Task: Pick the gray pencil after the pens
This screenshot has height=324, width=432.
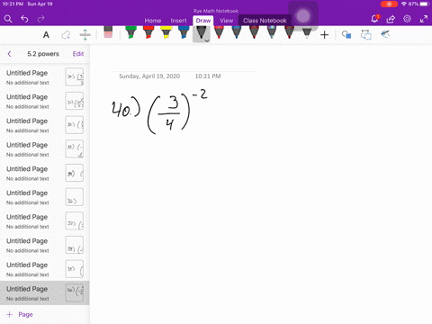Action: tap(307, 33)
